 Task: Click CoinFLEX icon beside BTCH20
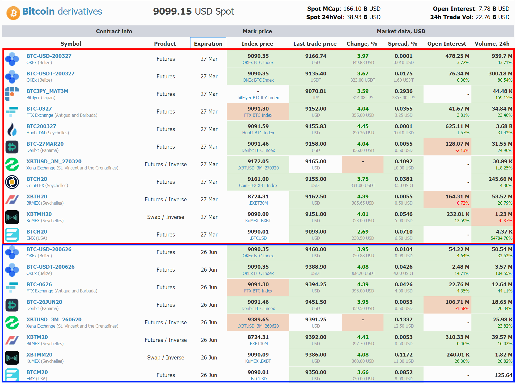click(12, 182)
